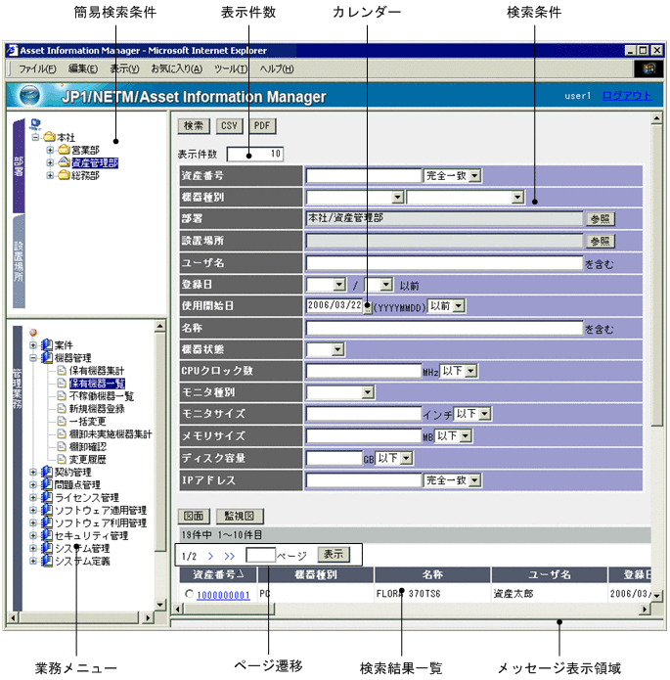The height and width of the screenshot is (680, 670).
Task: Click the 総務部 folder icon
Action: coord(65,175)
